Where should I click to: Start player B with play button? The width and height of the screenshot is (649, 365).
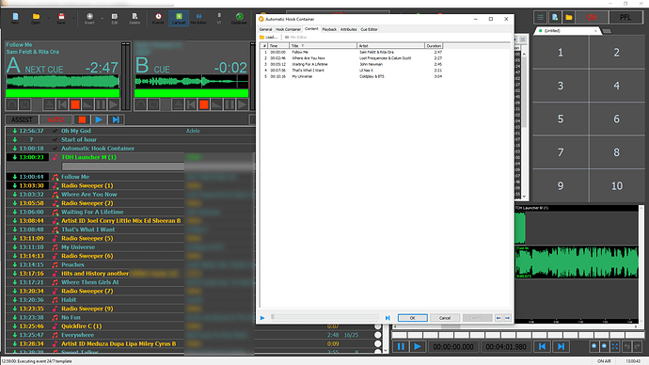242,104
